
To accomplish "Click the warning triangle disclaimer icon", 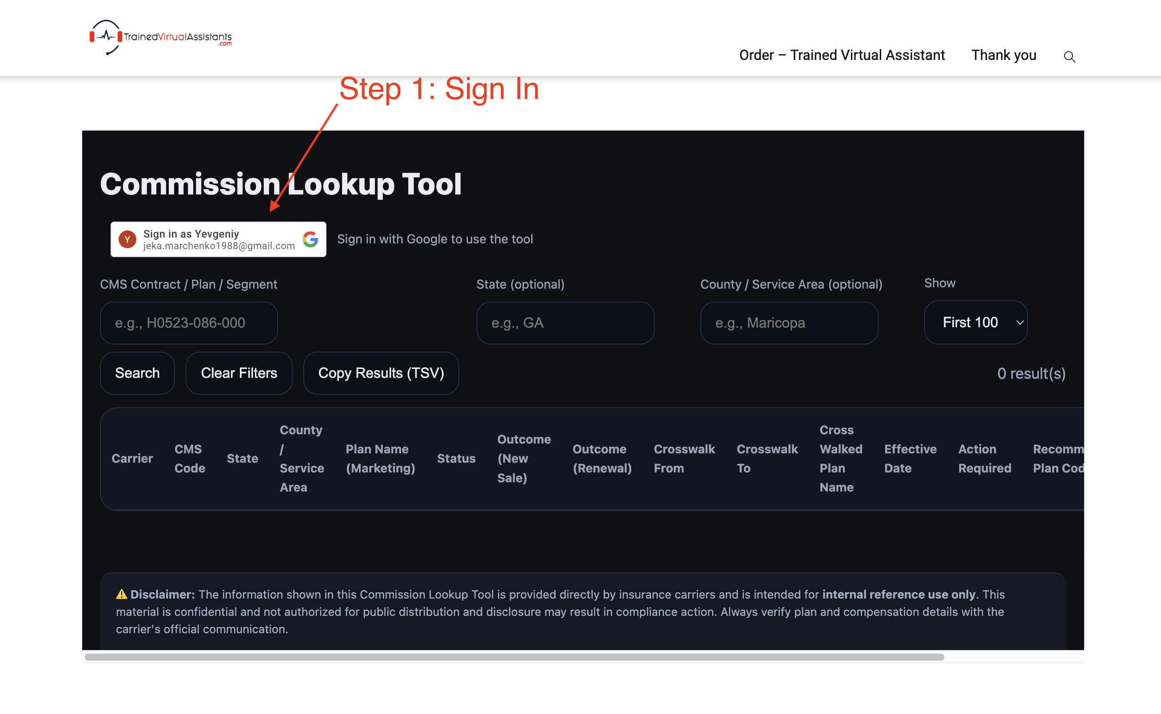I will tap(121, 594).
